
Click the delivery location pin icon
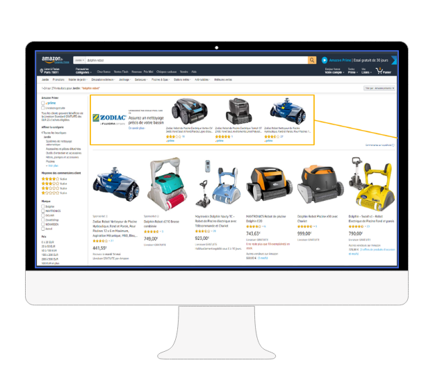pyautogui.click(x=42, y=70)
